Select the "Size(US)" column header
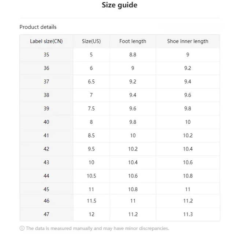239x238 pixels. click(x=91, y=41)
